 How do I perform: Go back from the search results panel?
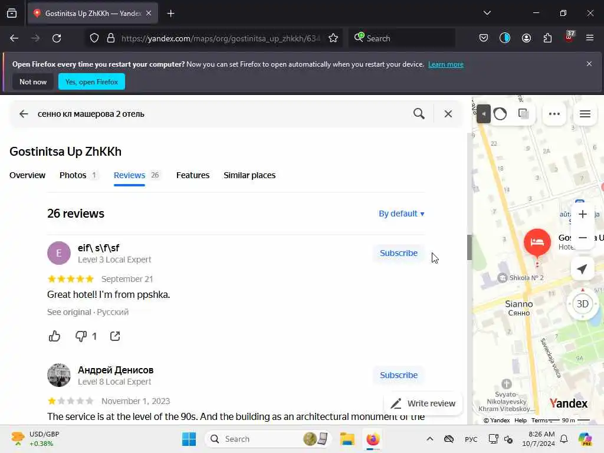24,114
